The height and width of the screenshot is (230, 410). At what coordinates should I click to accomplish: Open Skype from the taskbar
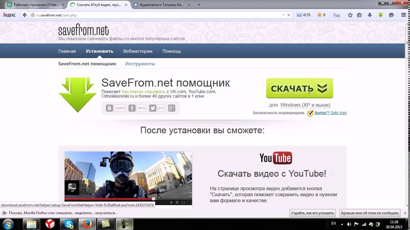[69, 224]
